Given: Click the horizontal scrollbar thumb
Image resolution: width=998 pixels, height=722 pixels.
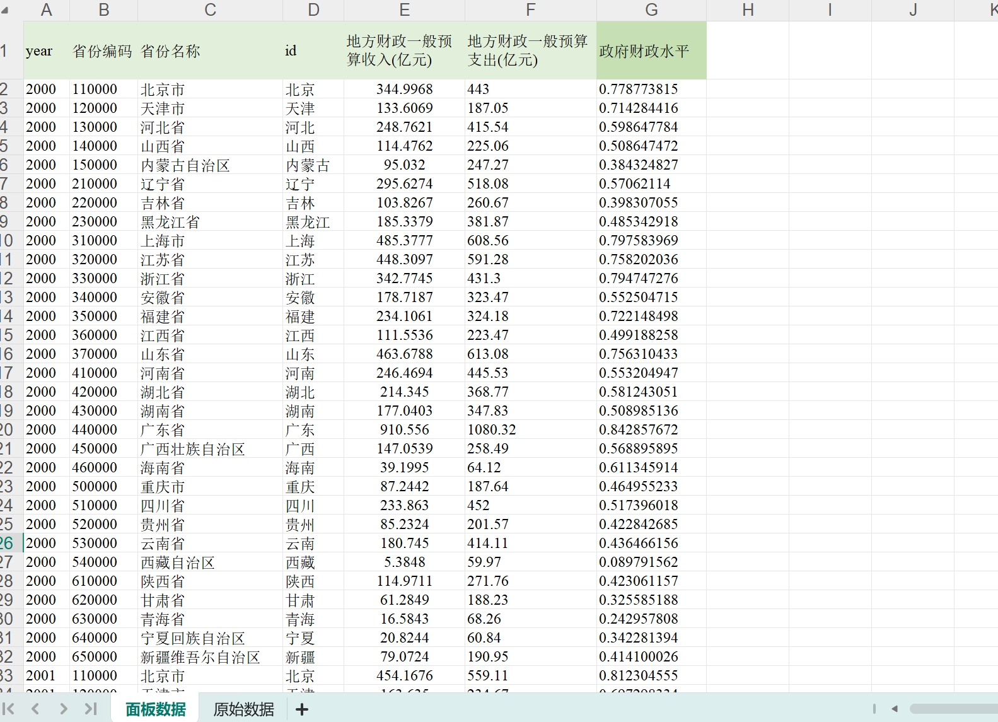Looking at the screenshot, I should (953, 709).
